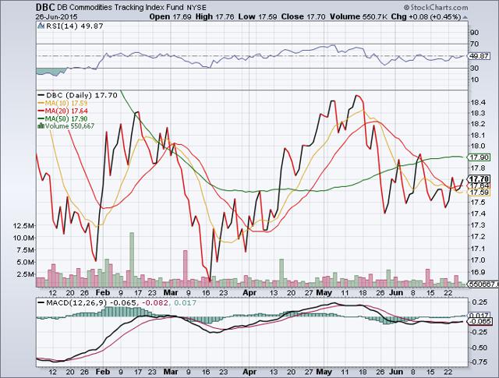Click the MA(50) 17.90 legend entry
The image size is (499, 378).
coord(62,118)
